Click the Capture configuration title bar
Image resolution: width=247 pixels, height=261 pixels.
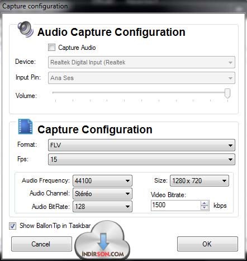[123, 6]
